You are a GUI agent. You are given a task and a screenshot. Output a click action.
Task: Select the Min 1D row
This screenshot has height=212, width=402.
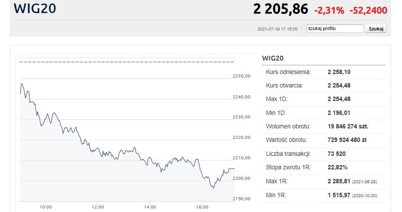323,113
